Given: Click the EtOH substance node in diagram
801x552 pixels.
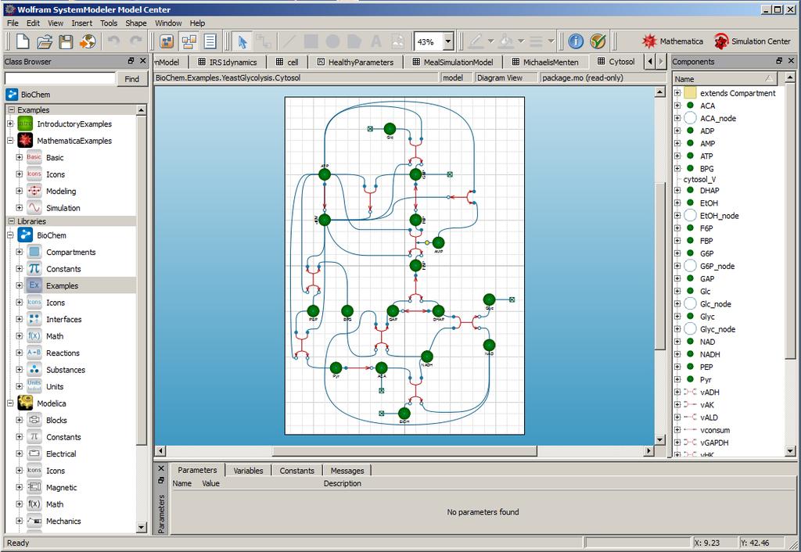Looking at the screenshot, I should (x=404, y=413).
